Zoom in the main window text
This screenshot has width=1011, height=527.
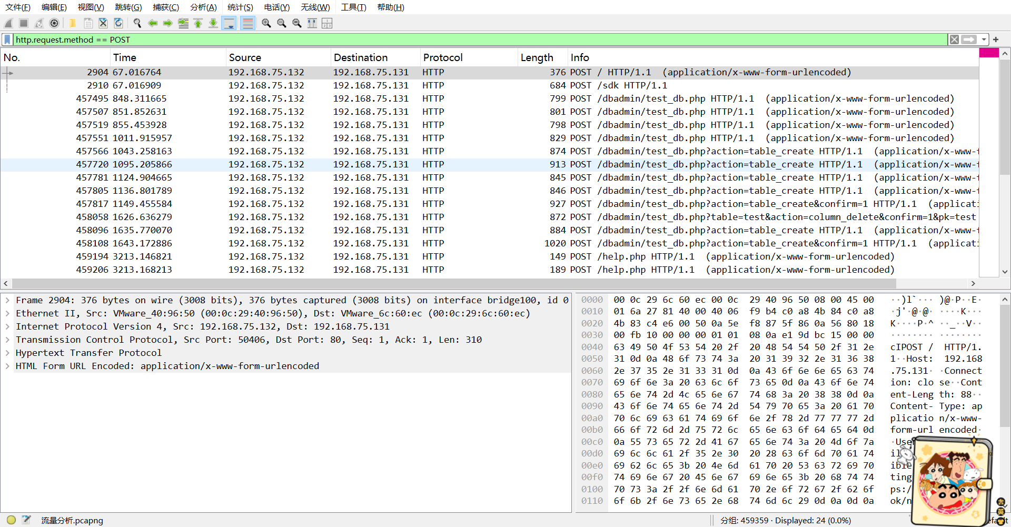pyautogui.click(x=266, y=23)
